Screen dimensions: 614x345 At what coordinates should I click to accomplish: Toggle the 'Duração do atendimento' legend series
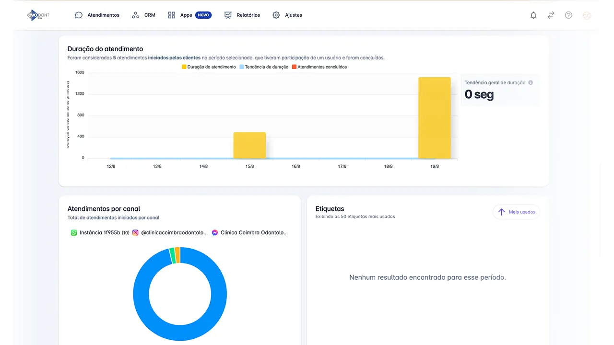coord(209,67)
